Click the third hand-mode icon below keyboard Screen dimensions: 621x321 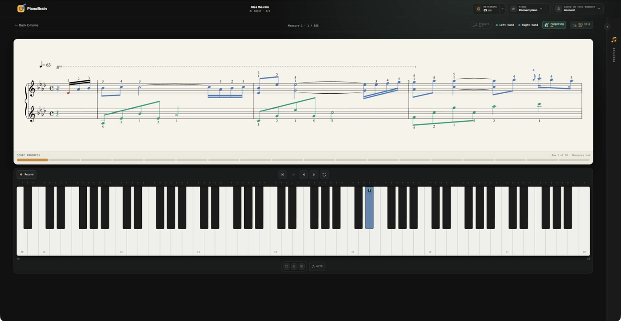(302, 266)
